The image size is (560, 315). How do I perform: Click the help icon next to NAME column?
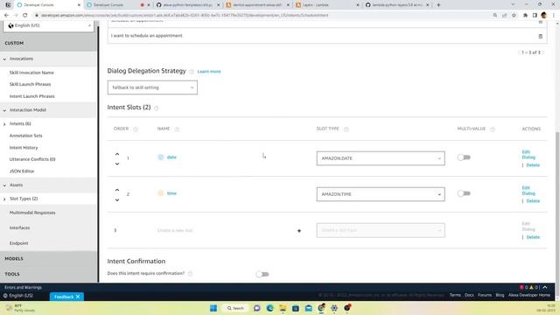(177, 129)
